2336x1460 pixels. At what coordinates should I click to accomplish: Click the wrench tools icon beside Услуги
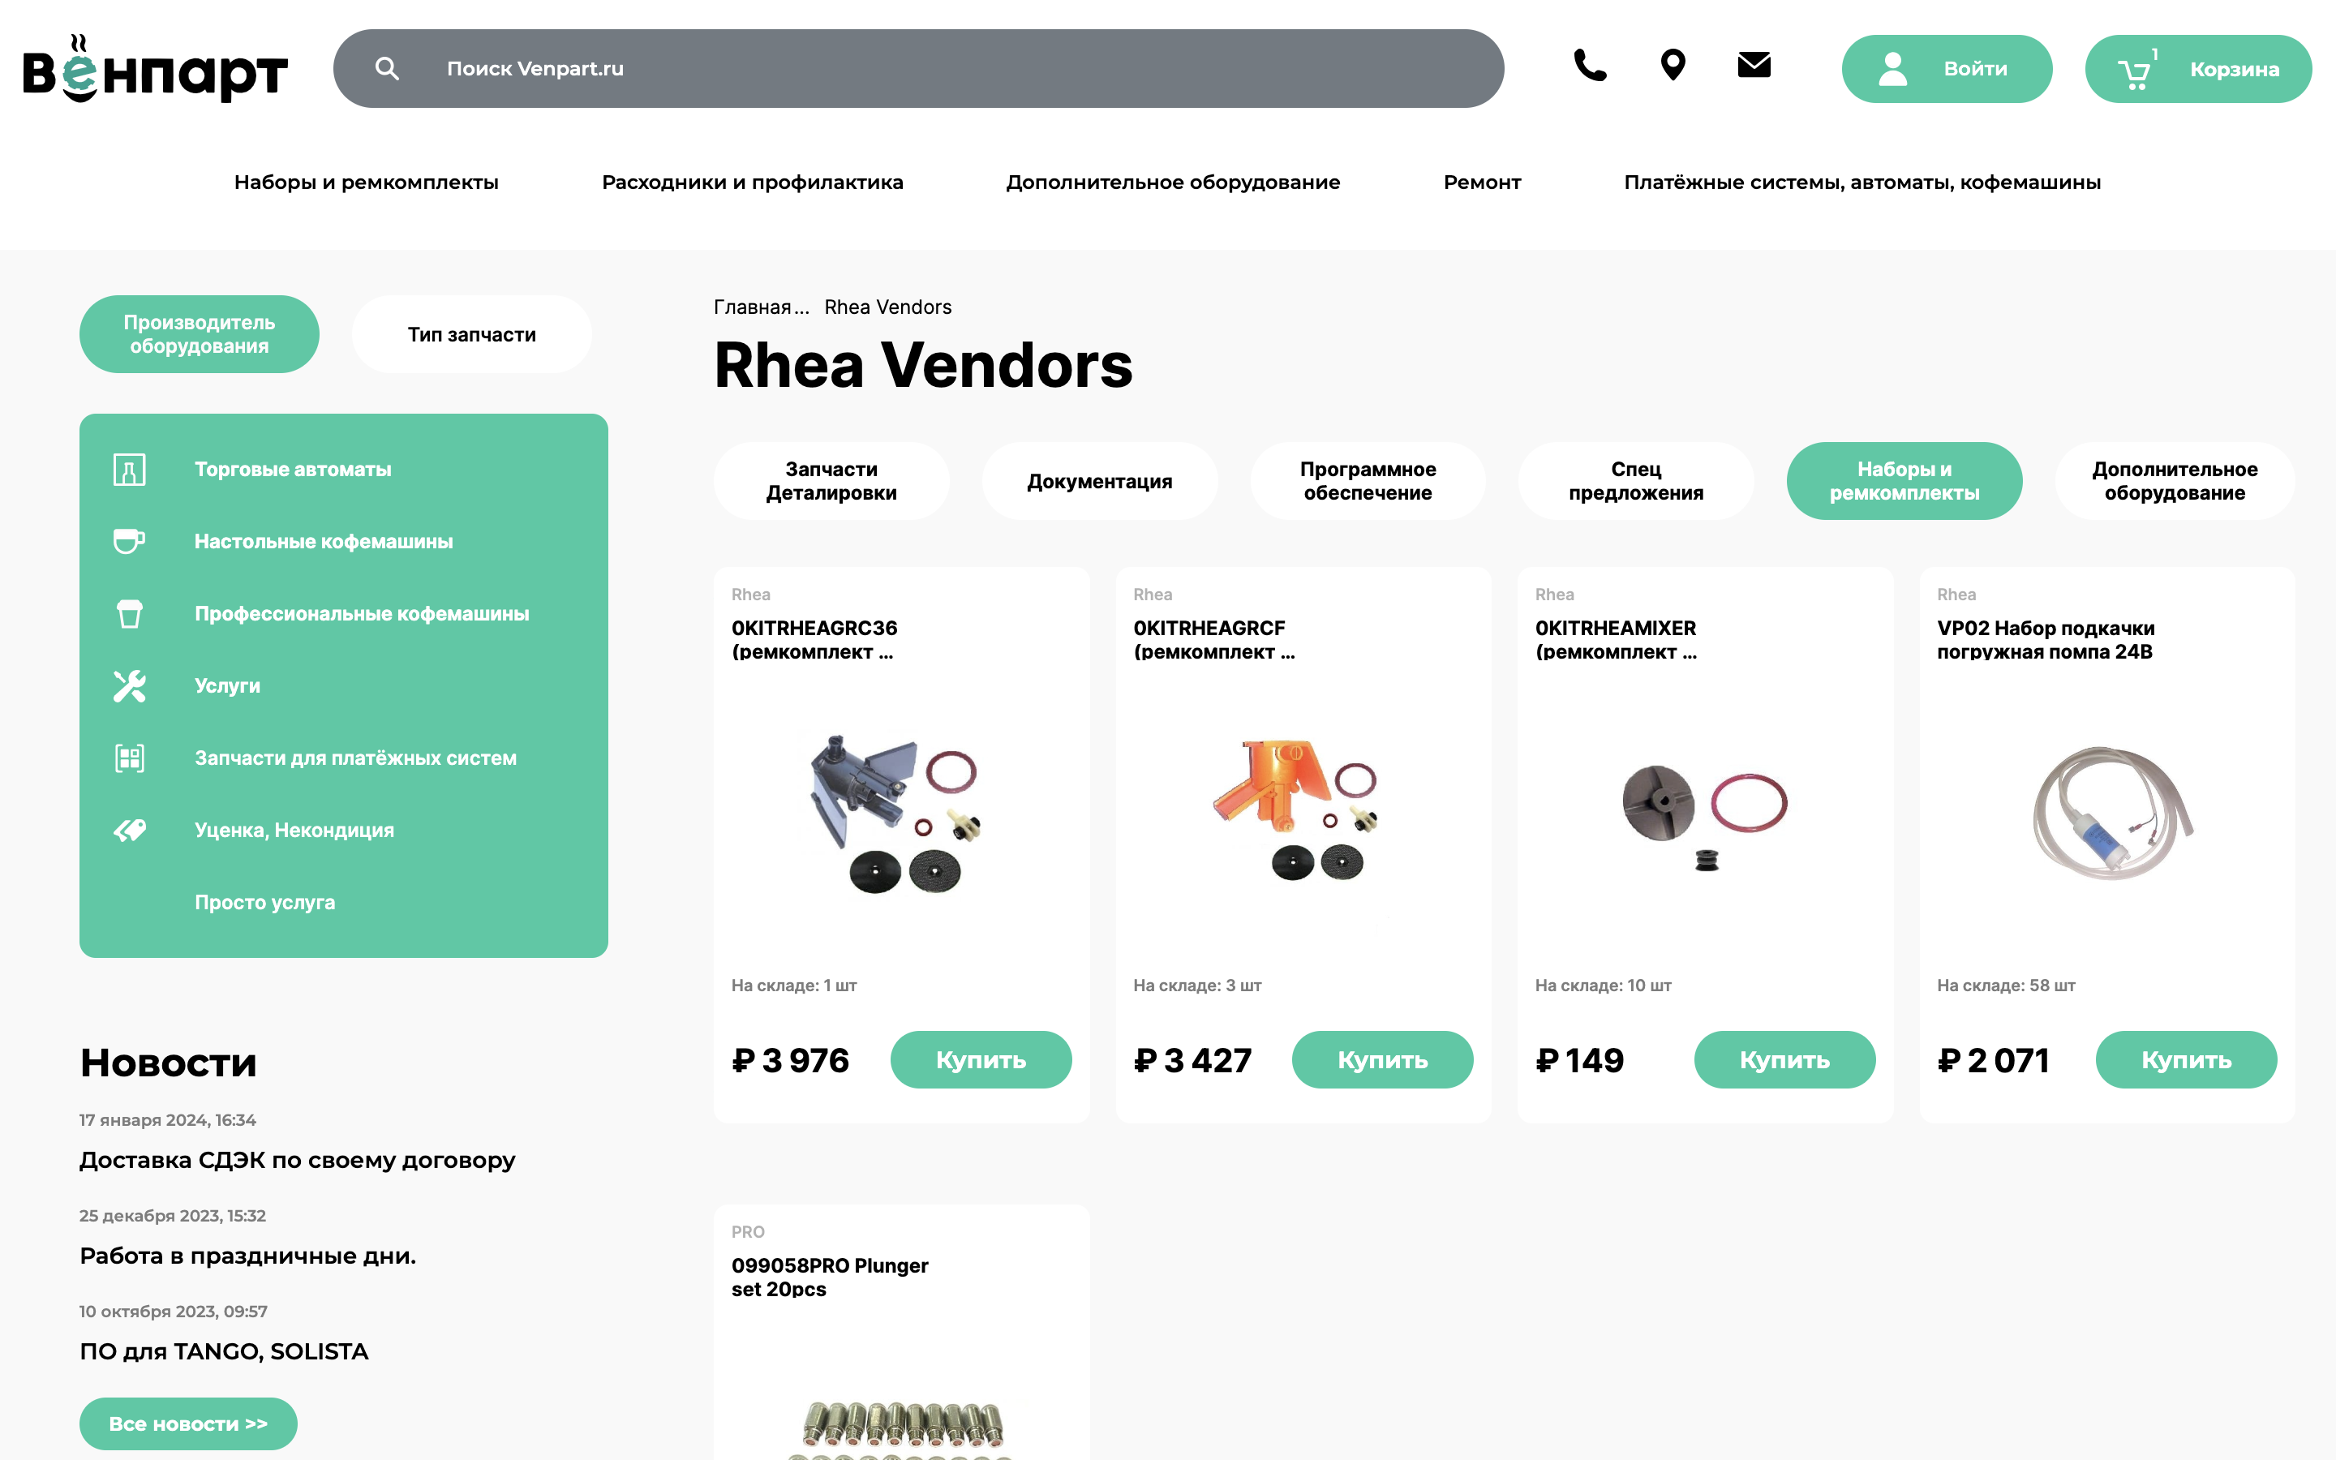[x=129, y=686]
